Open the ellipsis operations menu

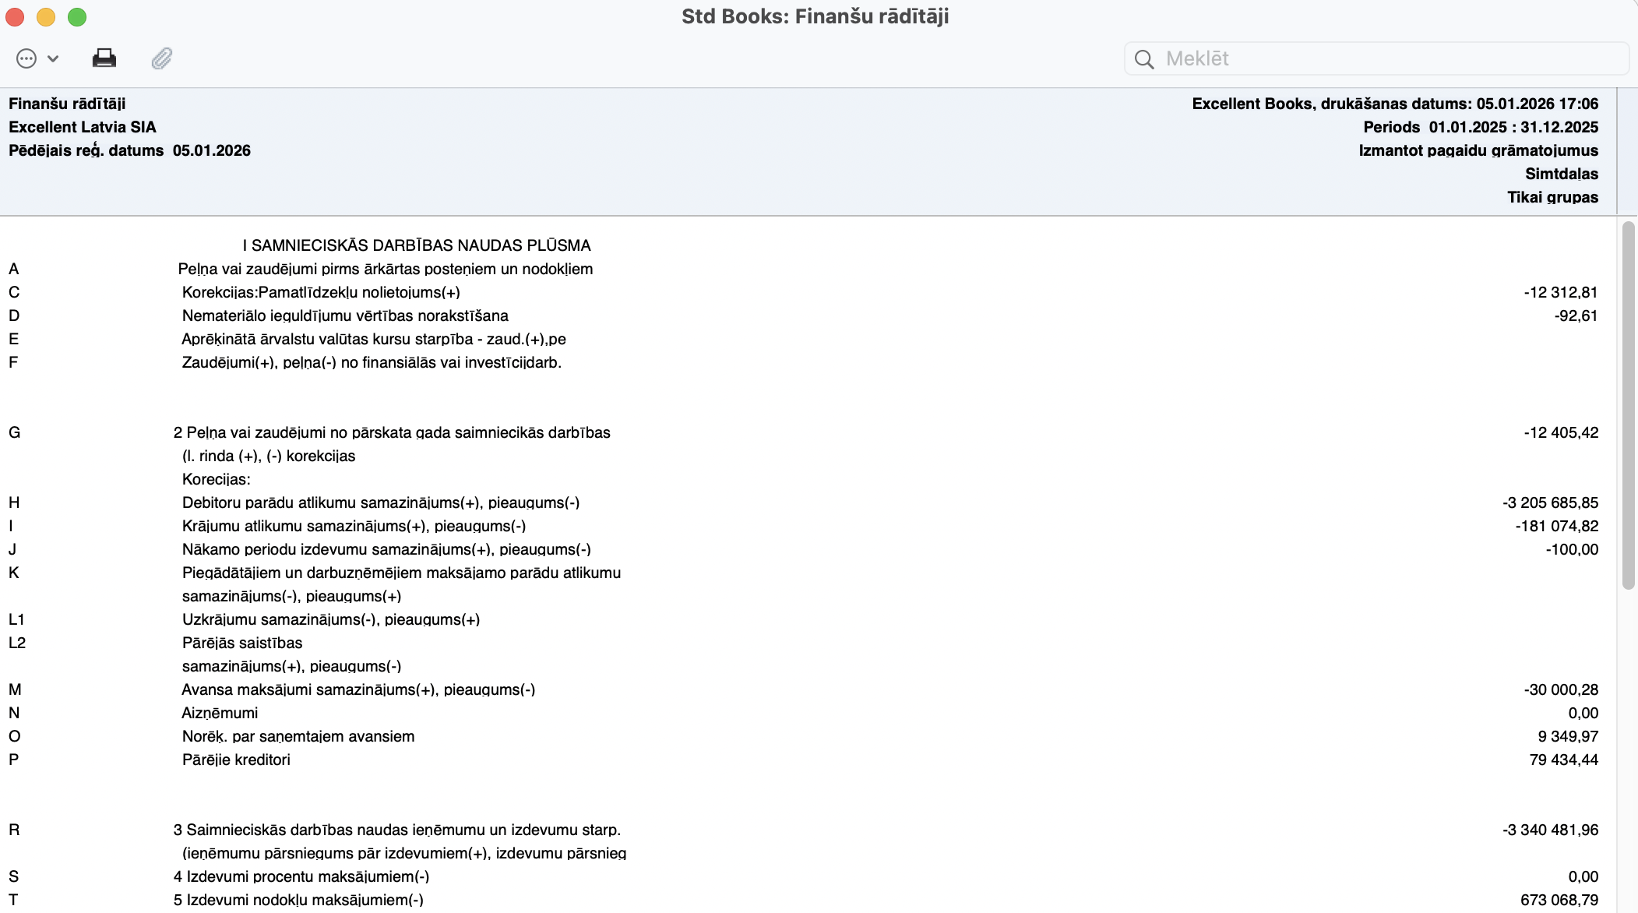pyautogui.click(x=26, y=58)
